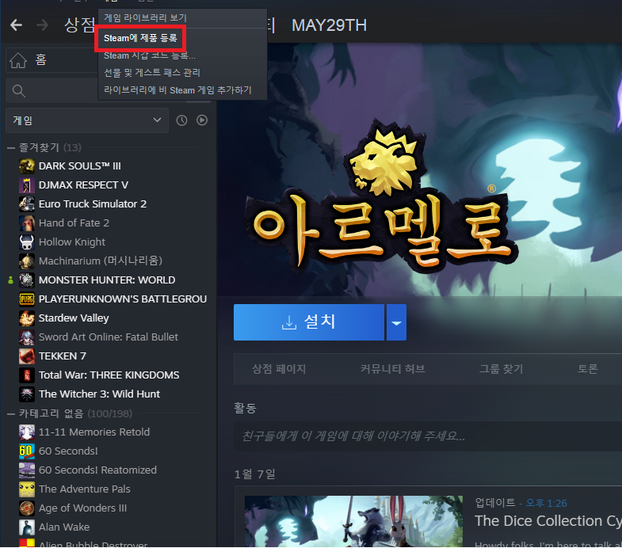The height and width of the screenshot is (548, 622).
Task: Select Stardew Valley icon
Action: click(27, 318)
